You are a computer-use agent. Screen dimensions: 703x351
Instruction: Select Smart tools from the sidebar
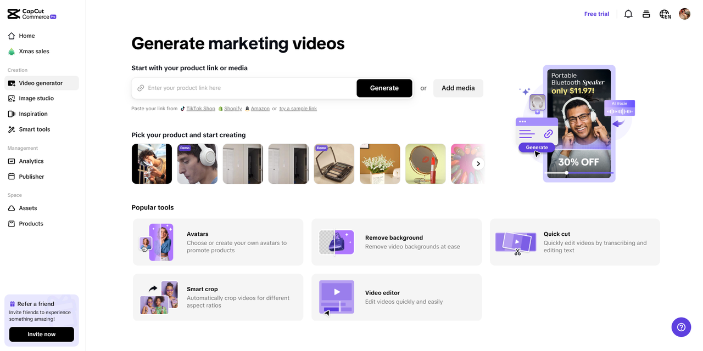point(34,129)
